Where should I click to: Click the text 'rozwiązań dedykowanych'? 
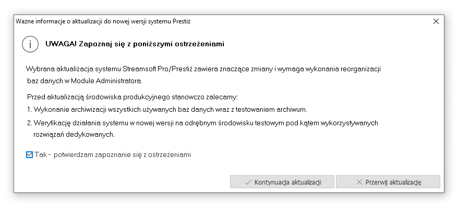point(74,135)
